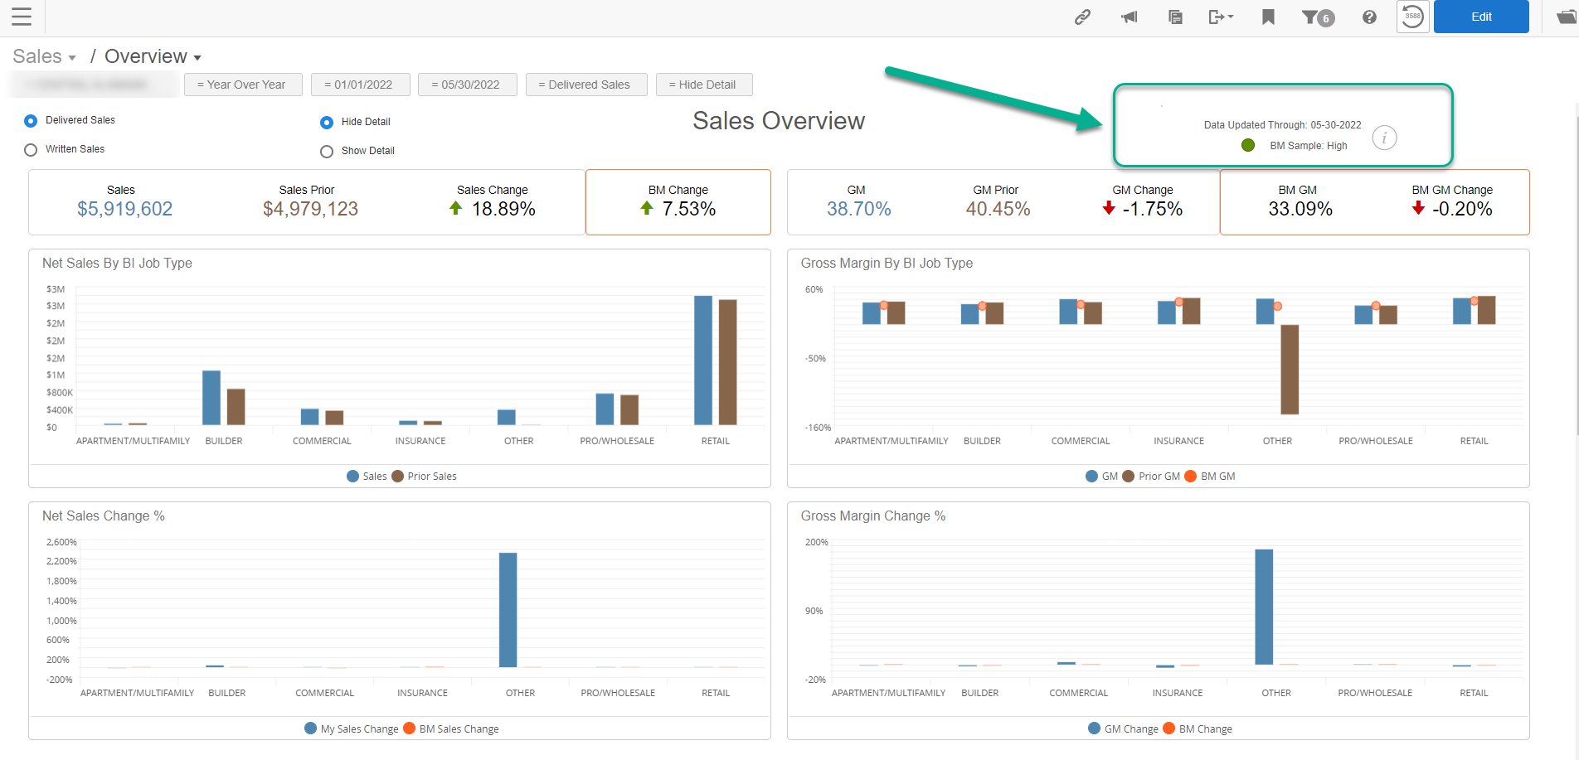Image resolution: width=1579 pixels, height=760 pixels.
Task: Open the folder icon at top right
Action: click(1566, 17)
